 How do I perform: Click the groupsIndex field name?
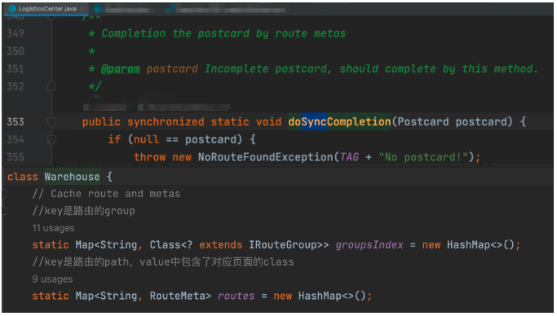pyautogui.click(x=369, y=245)
